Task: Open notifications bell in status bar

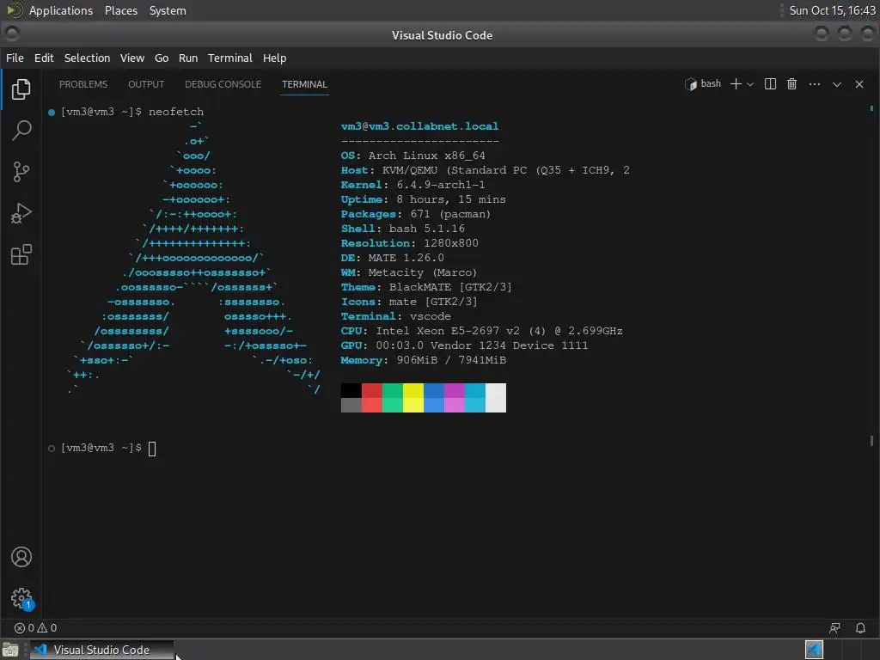Action: click(860, 628)
